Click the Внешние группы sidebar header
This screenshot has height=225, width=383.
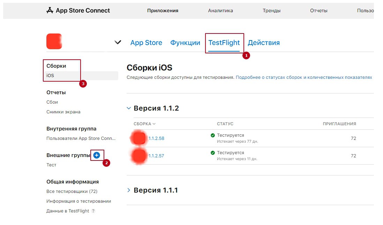tap(68, 155)
